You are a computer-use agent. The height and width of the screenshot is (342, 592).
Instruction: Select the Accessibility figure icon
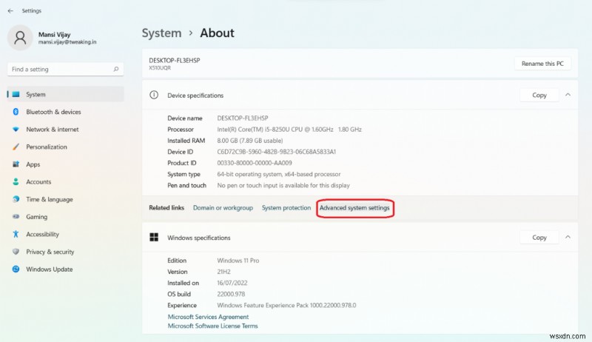point(16,234)
